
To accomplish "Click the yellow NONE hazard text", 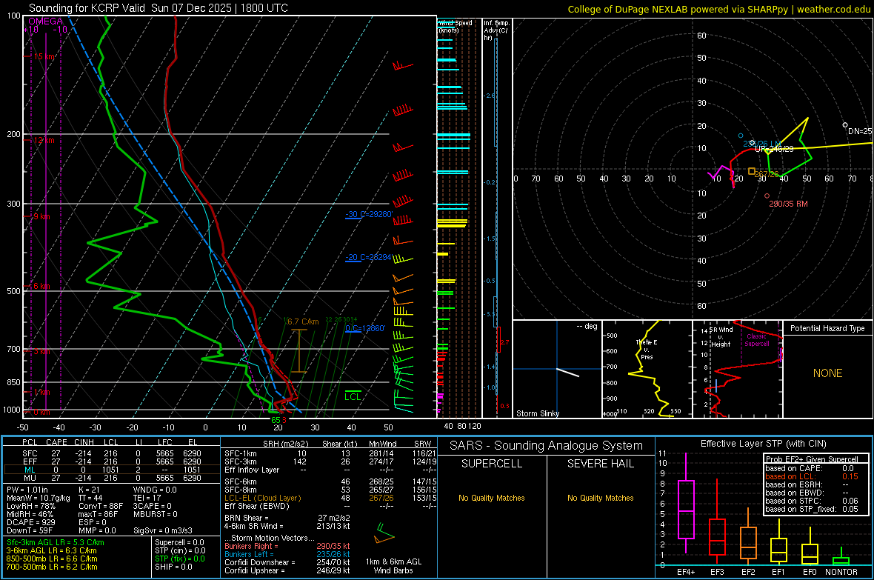I will [x=827, y=373].
